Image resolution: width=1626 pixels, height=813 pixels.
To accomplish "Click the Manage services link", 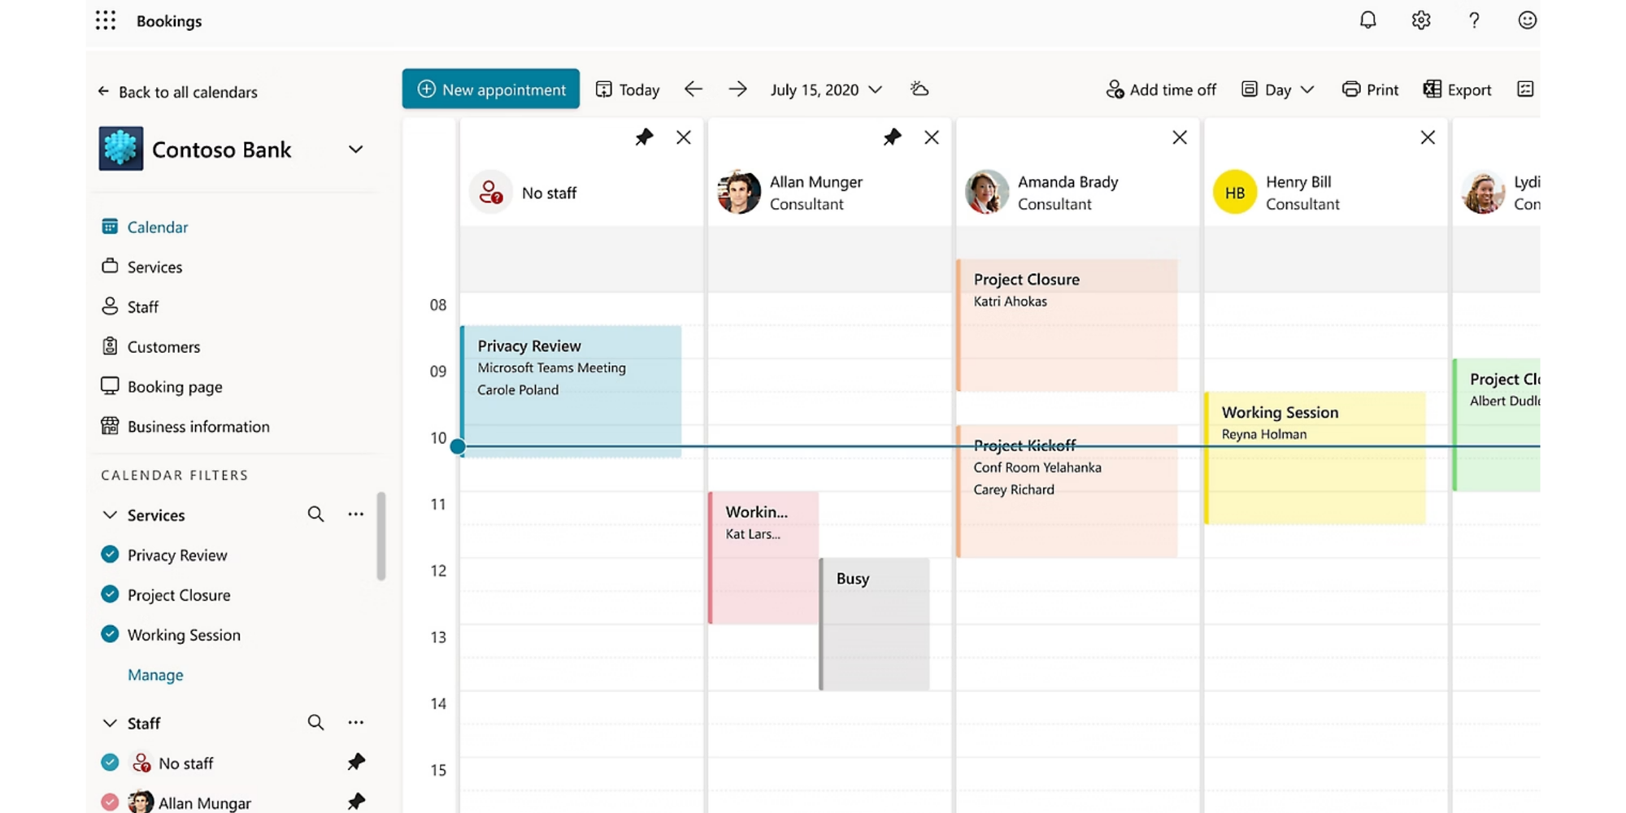I will (155, 675).
